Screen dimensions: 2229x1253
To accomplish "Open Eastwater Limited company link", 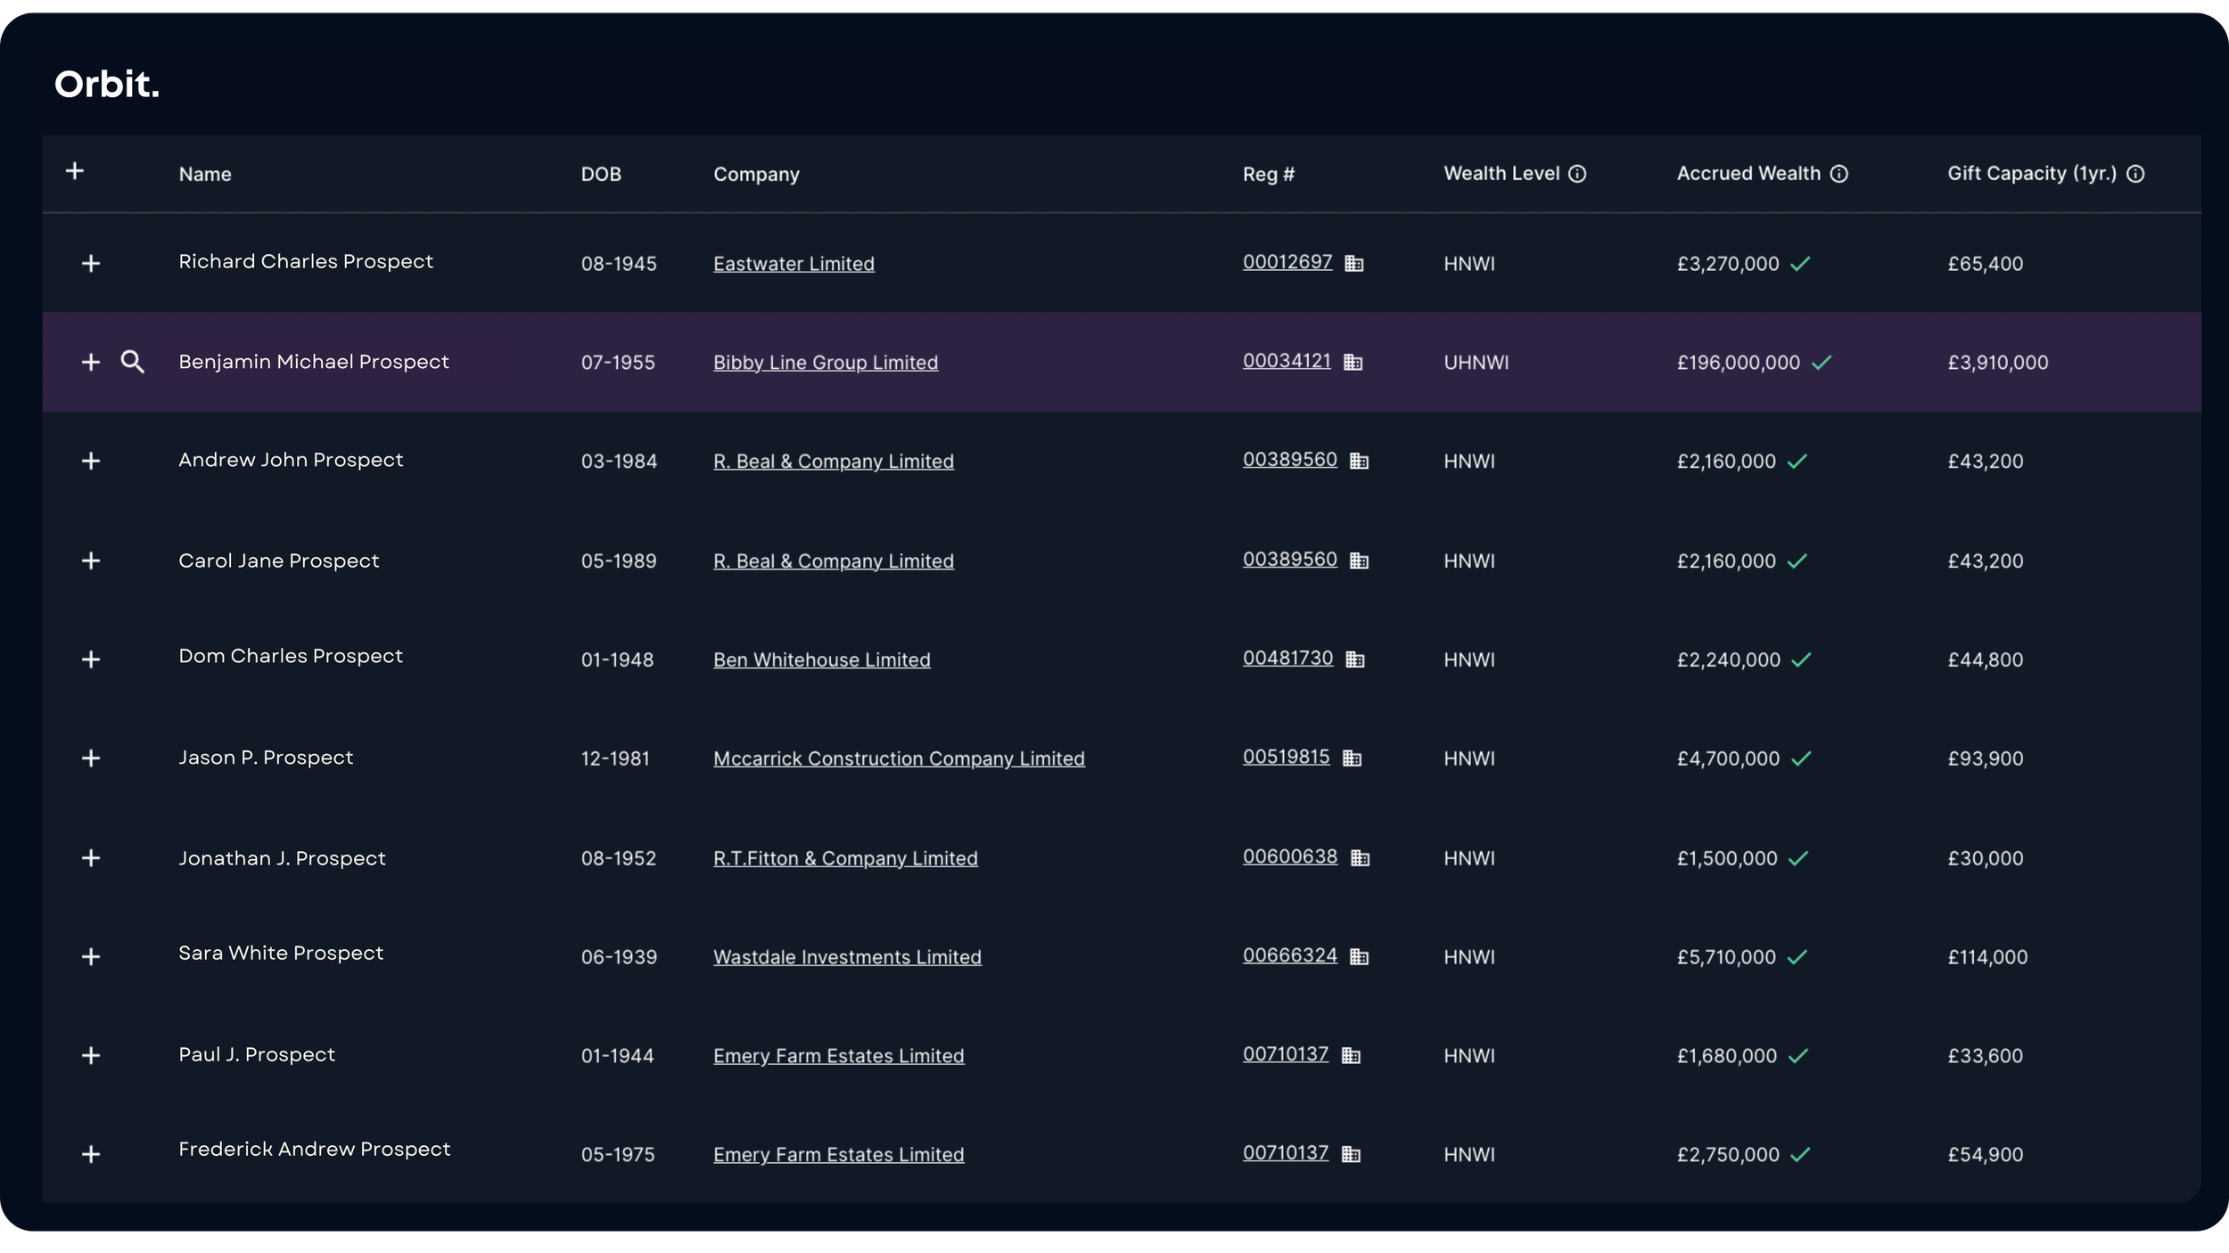I will (x=794, y=264).
